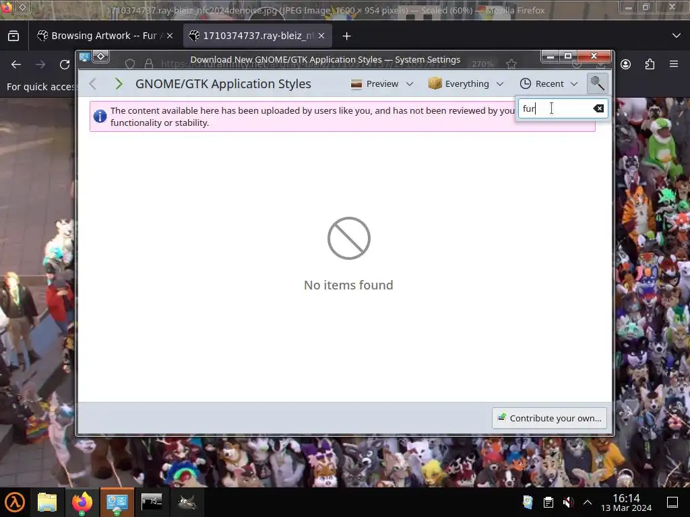690x517 pixels.
Task: Click the Firefox window menu icon in title bar
Action: [x=6, y=7]
